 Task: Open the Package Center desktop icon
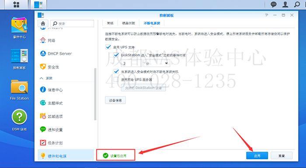point(19,28)
